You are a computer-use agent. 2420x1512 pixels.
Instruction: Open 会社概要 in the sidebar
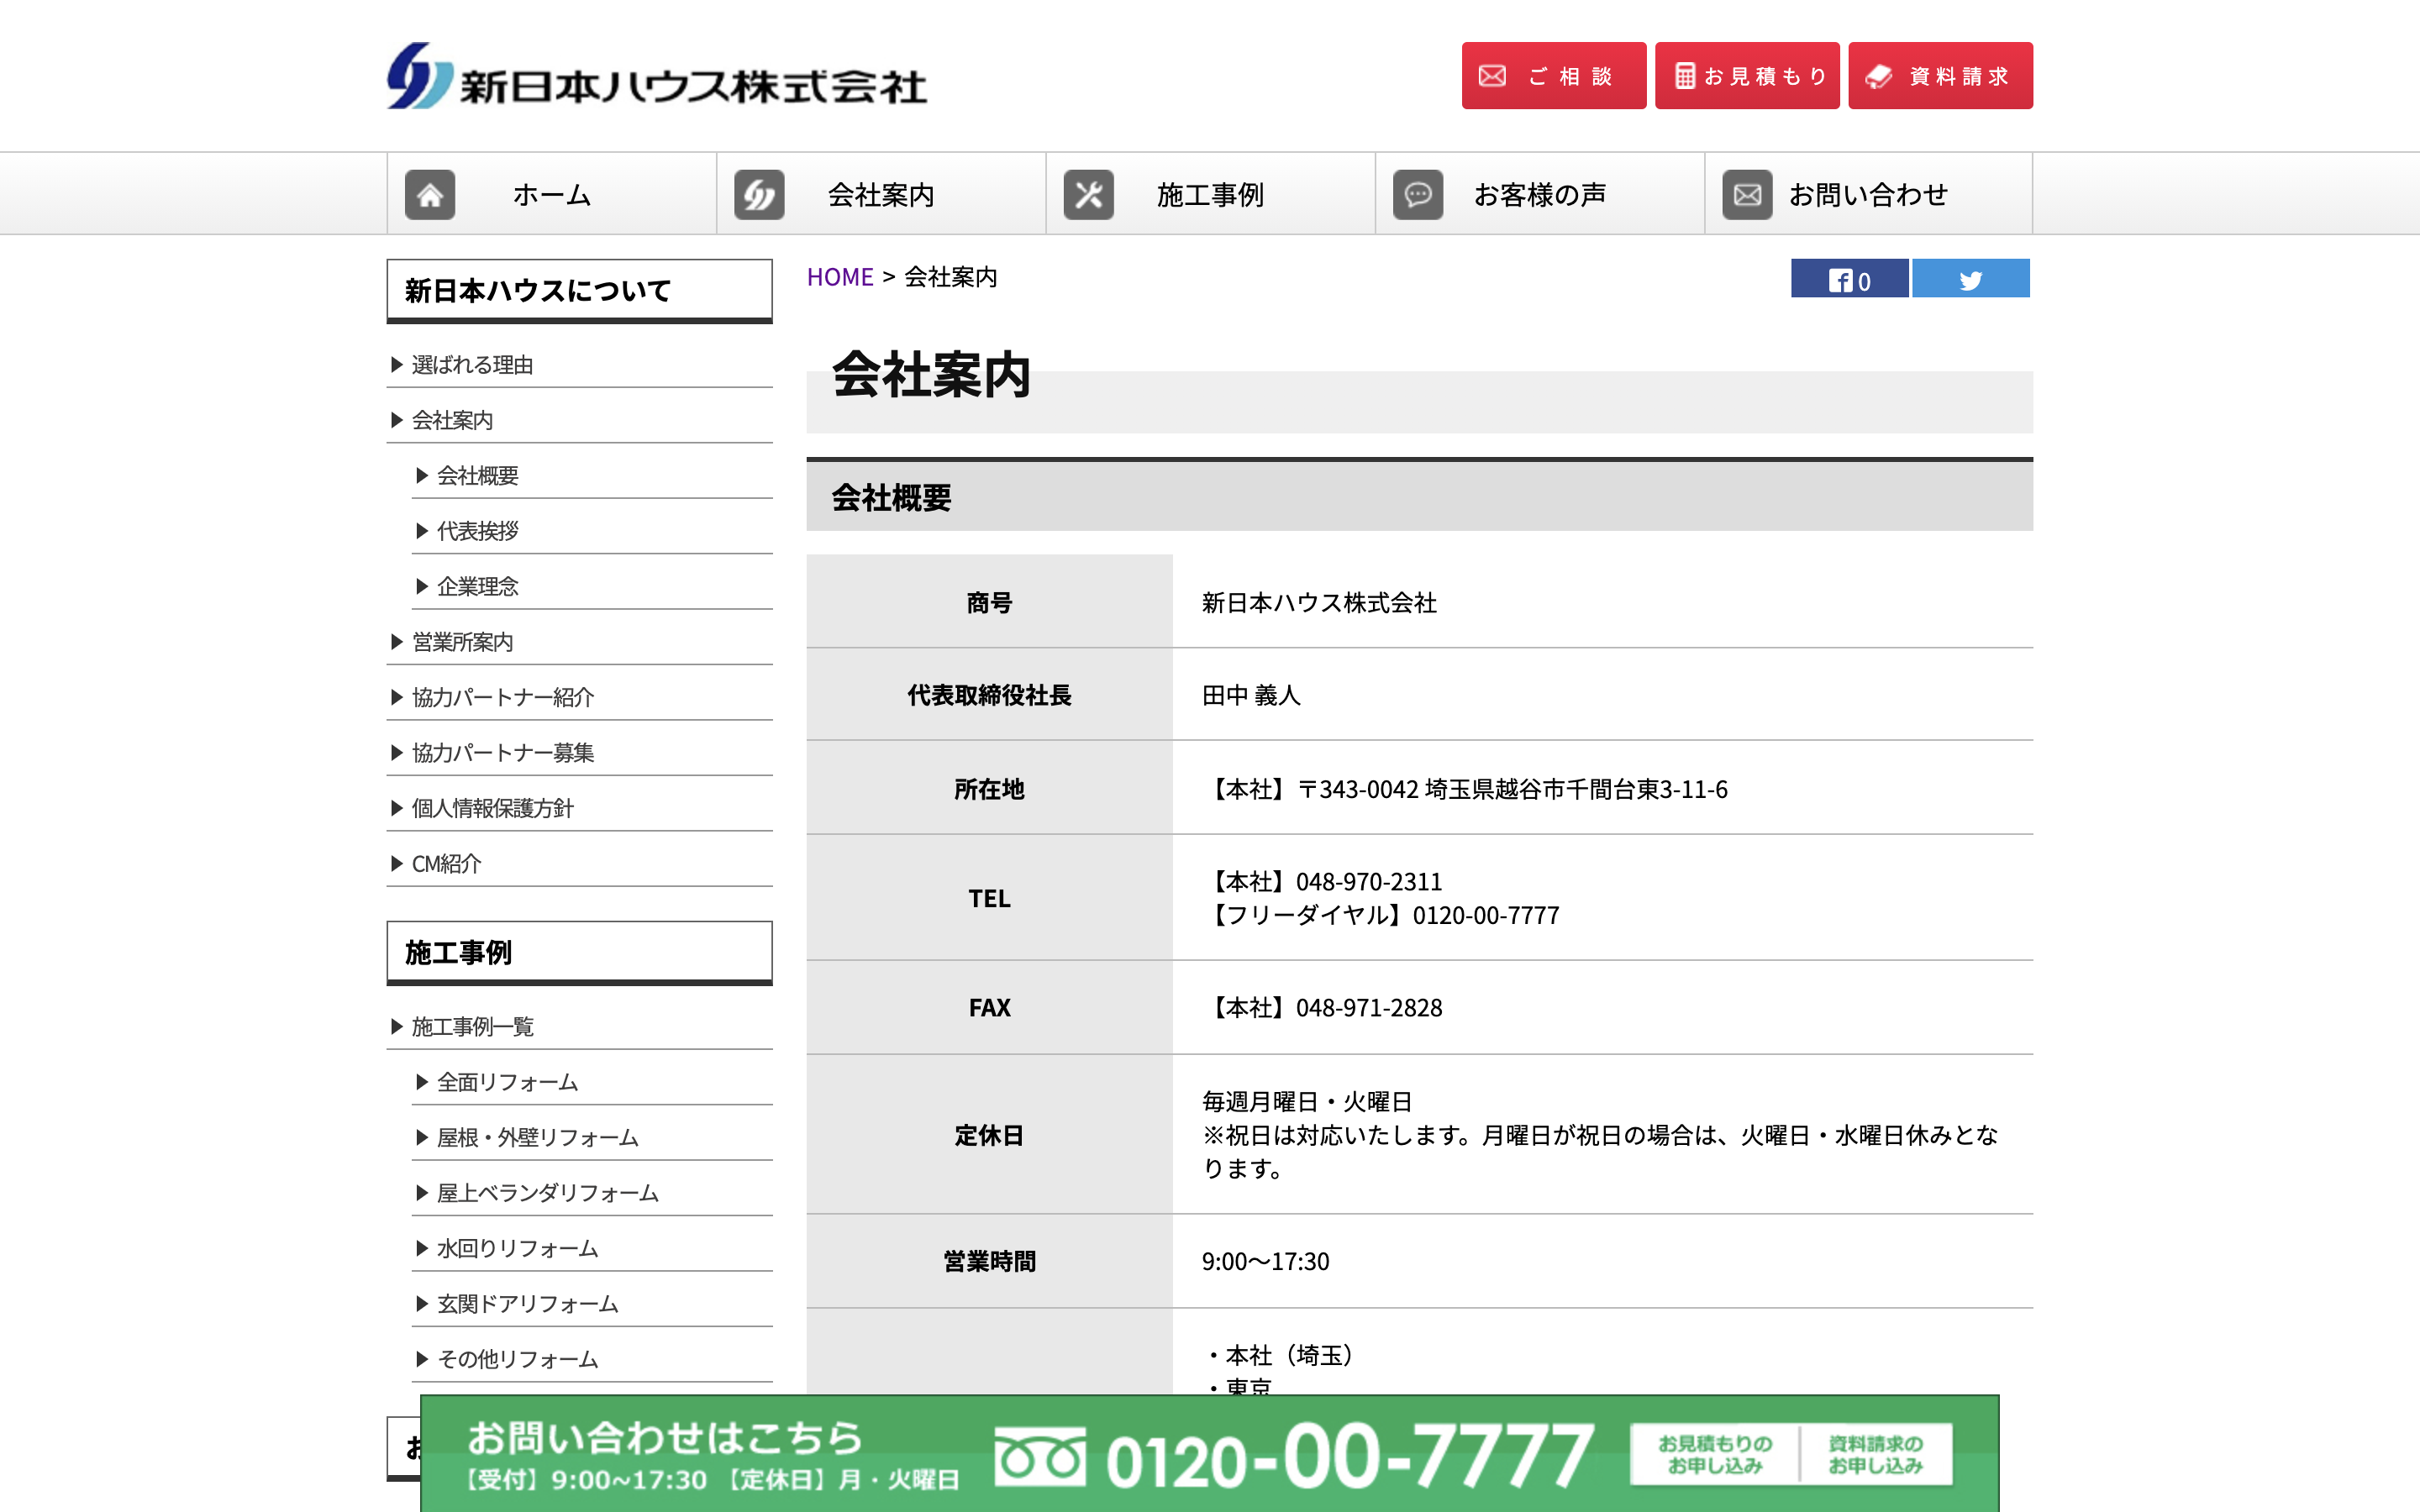(477, 476)
